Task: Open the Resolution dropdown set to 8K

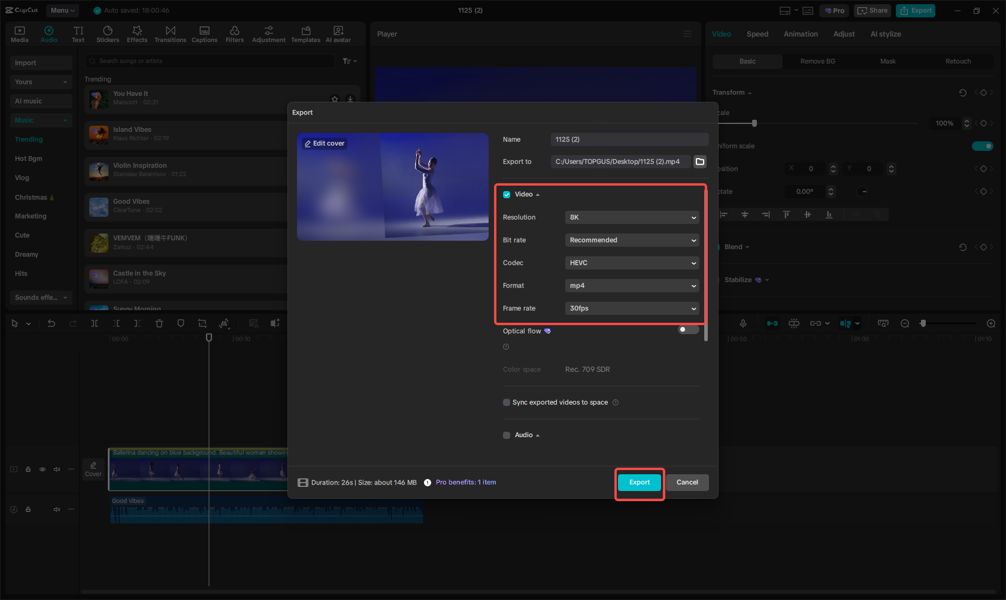Action: 632,217
